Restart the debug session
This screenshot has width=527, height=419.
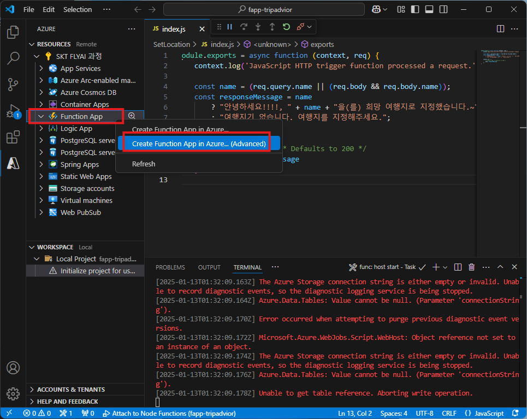[x=286, y=27]
